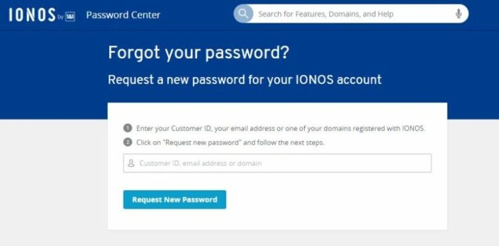Click the blue banner area left of the heading
Viewport: 499px width, 246px height.
tap(53, 73)
